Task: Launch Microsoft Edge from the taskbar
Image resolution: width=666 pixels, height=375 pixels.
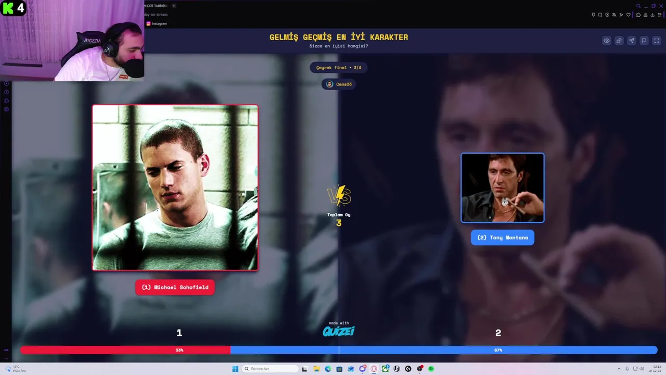Action: [x=328, y=369]
